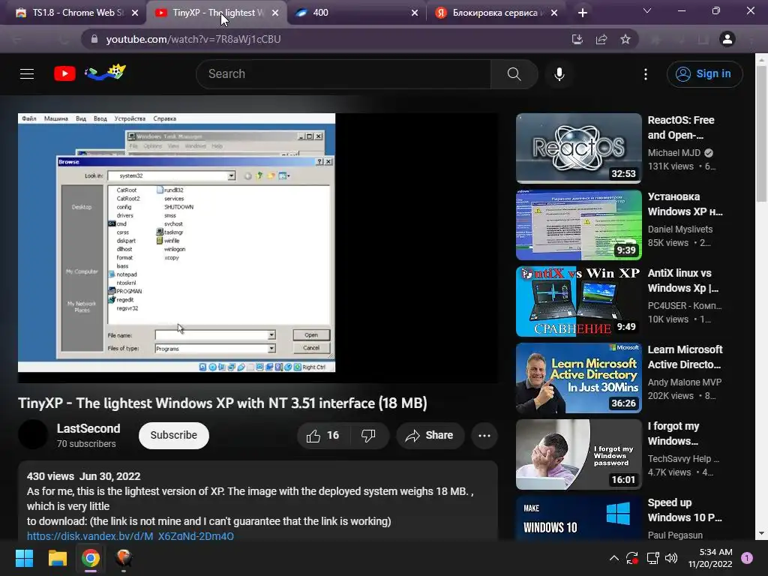Install app icon in address bar
The width and height of the screenshot is (768, 576).
click(577, 39)
